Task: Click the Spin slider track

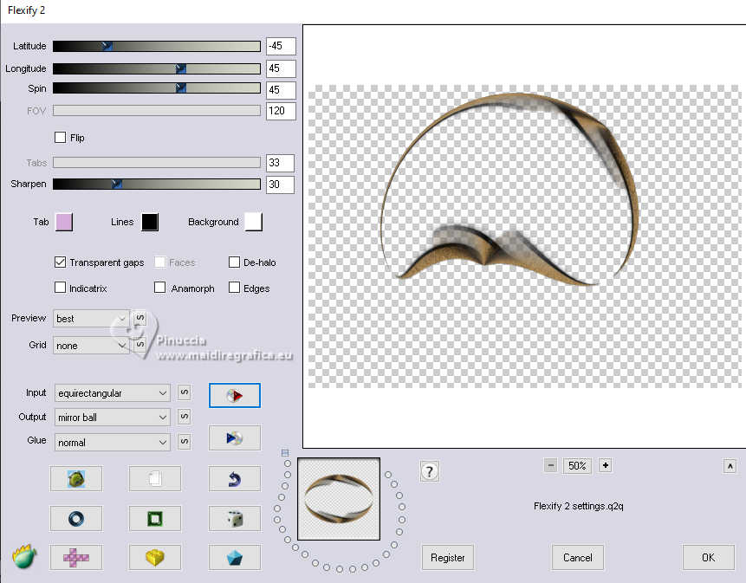Action: pyautogui.click(x=157, y=88)
